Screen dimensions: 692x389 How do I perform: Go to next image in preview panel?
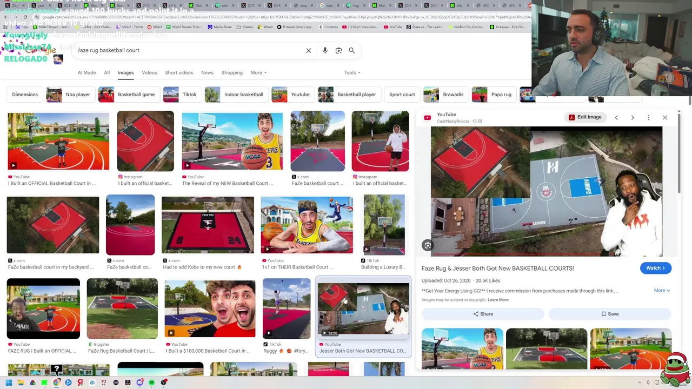point(633,117)
